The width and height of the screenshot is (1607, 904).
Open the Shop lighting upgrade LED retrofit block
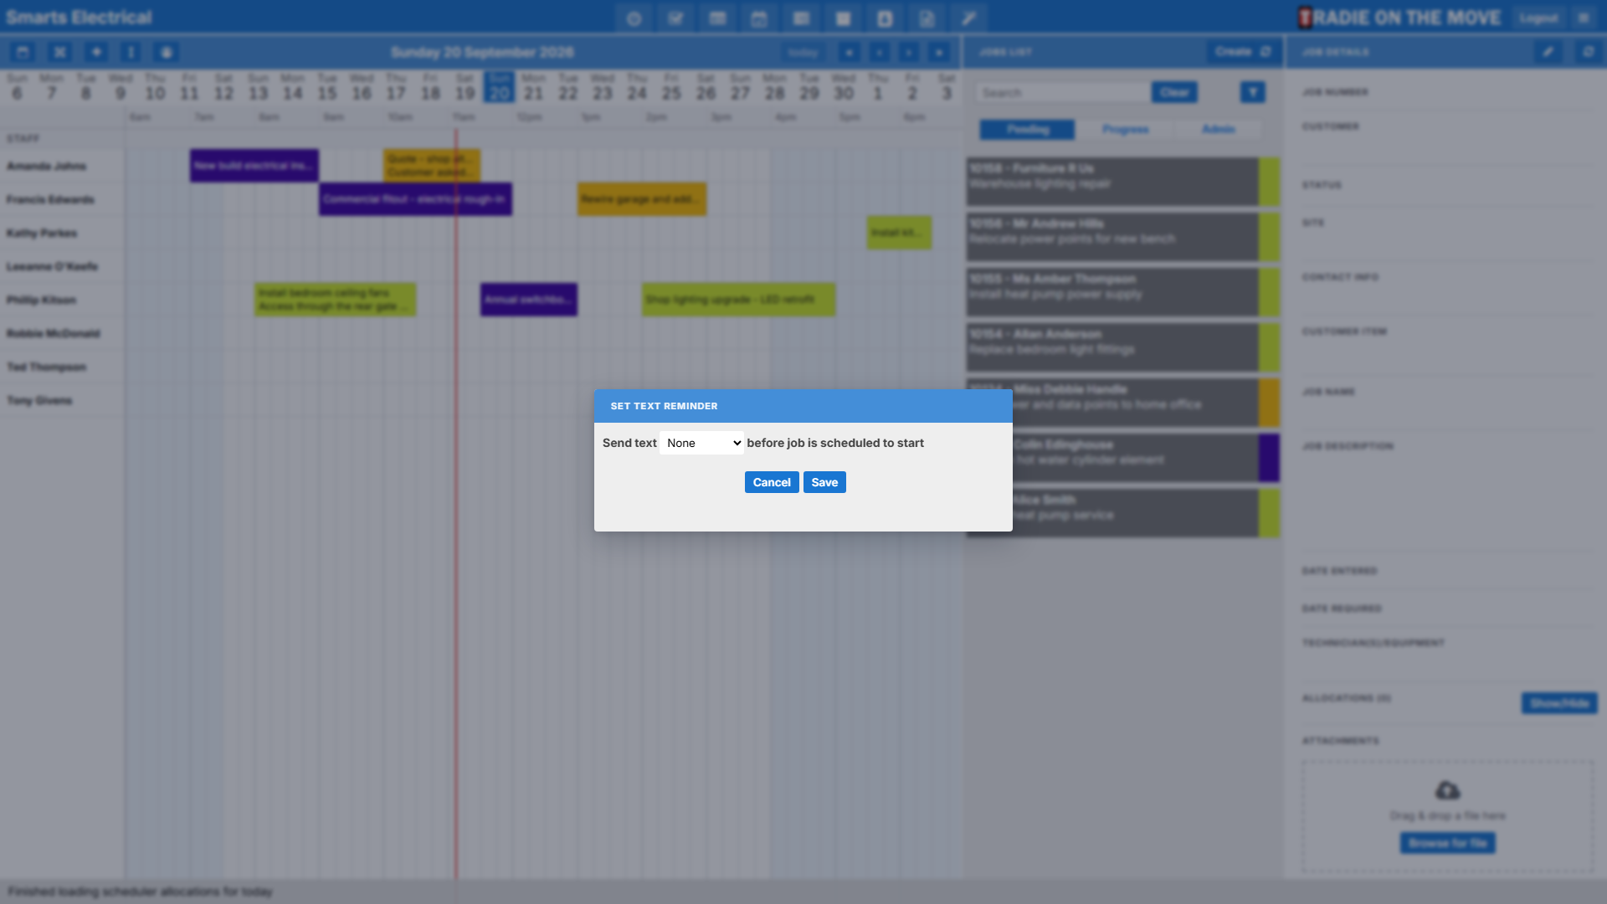click(x=738, y=300)
